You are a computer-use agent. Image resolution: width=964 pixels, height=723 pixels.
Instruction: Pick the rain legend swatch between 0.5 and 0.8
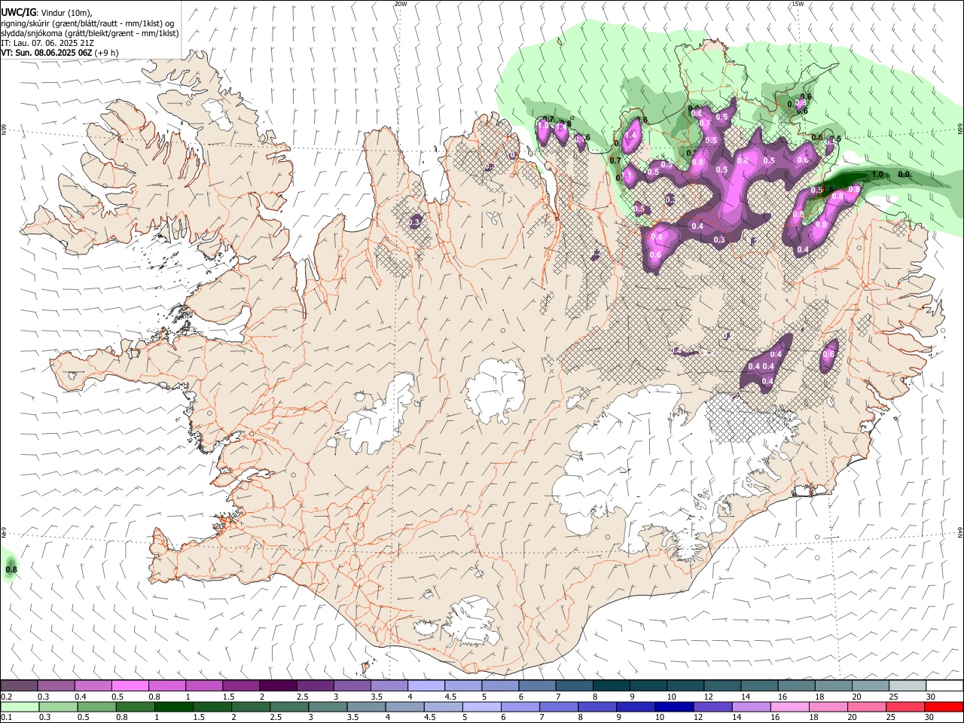[96, 706]
